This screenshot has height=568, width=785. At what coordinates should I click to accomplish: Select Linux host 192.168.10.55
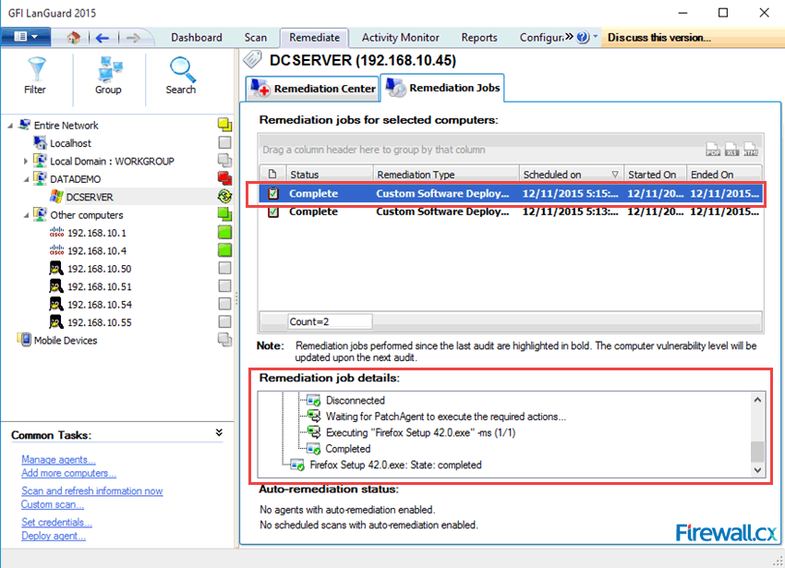coord(100,322)
